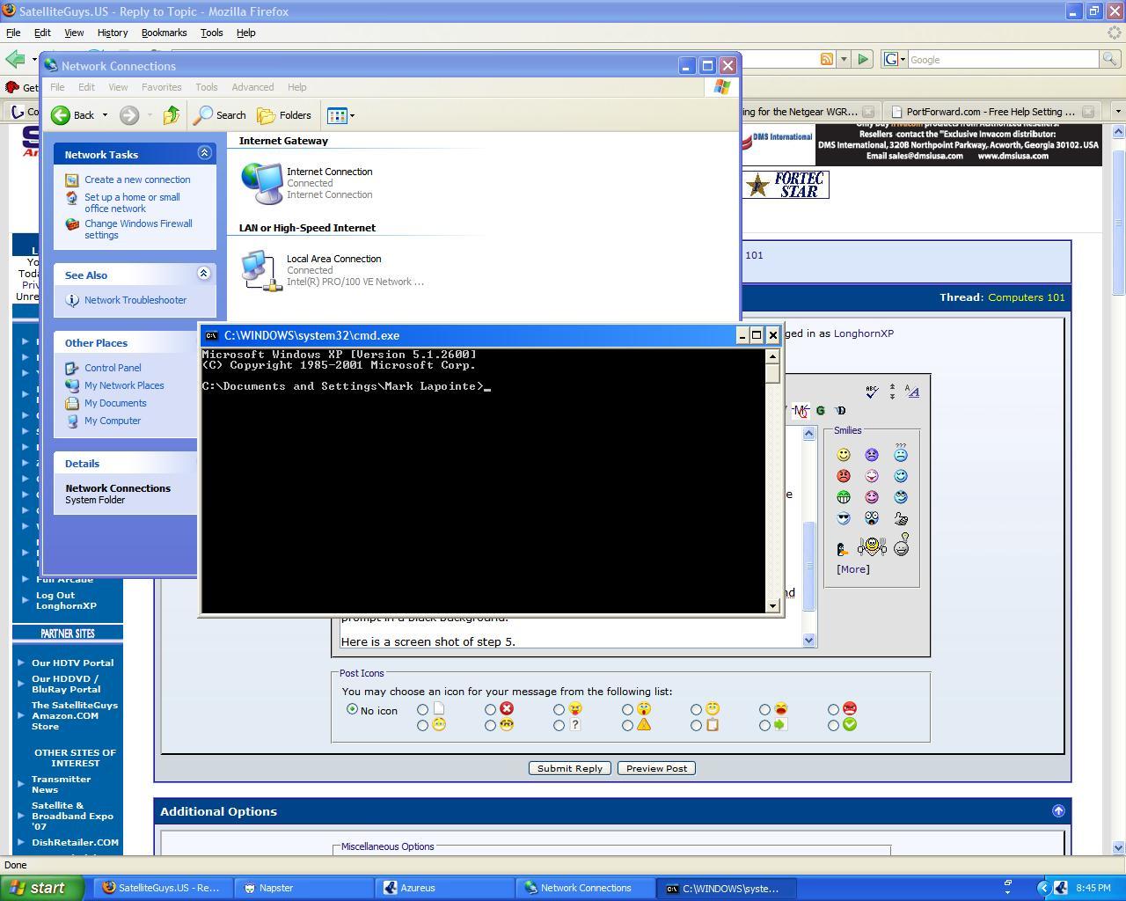
Task: Insert the purple sad smiley
Action: coord(872,455)
